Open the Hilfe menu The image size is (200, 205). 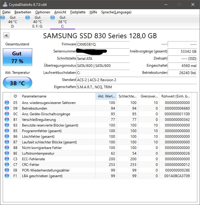pos(93,12)
